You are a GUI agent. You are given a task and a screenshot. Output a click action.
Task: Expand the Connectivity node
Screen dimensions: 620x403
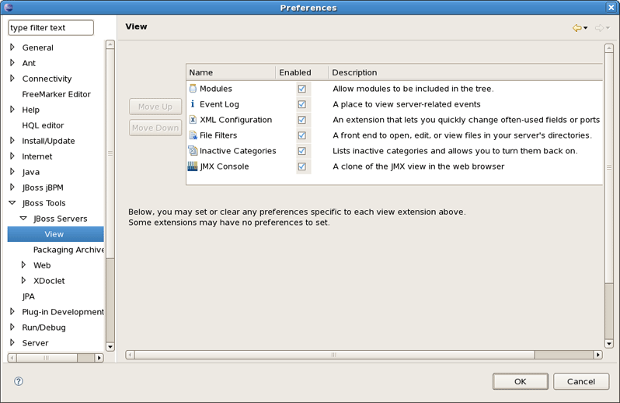point(12,78)
